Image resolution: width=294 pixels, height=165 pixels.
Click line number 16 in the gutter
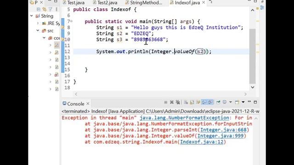point(67,76)
